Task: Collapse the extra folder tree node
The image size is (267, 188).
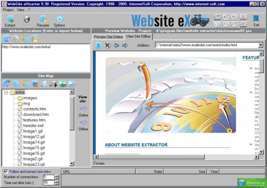Action: [6, 93]
